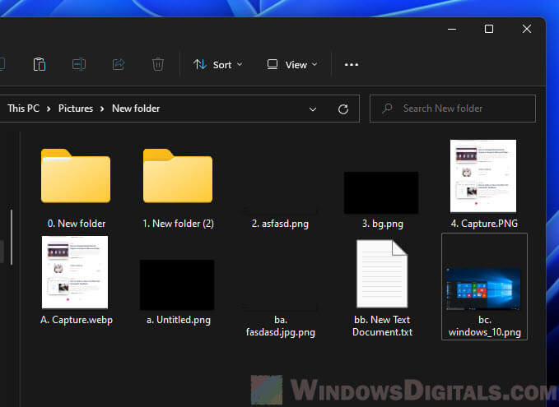Select the 0. New folder icon

pos(75,176)
